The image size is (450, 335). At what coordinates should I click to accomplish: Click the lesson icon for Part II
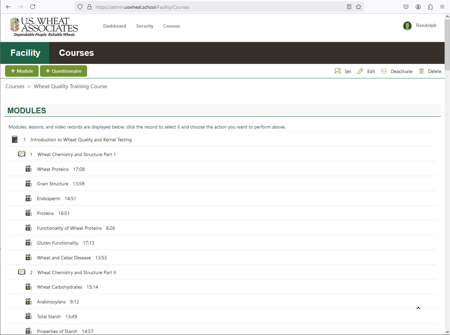[x=22, y=272]
